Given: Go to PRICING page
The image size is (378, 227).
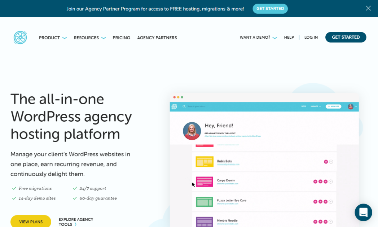Looking at the screenshot, I should click(x=121, y=38).
